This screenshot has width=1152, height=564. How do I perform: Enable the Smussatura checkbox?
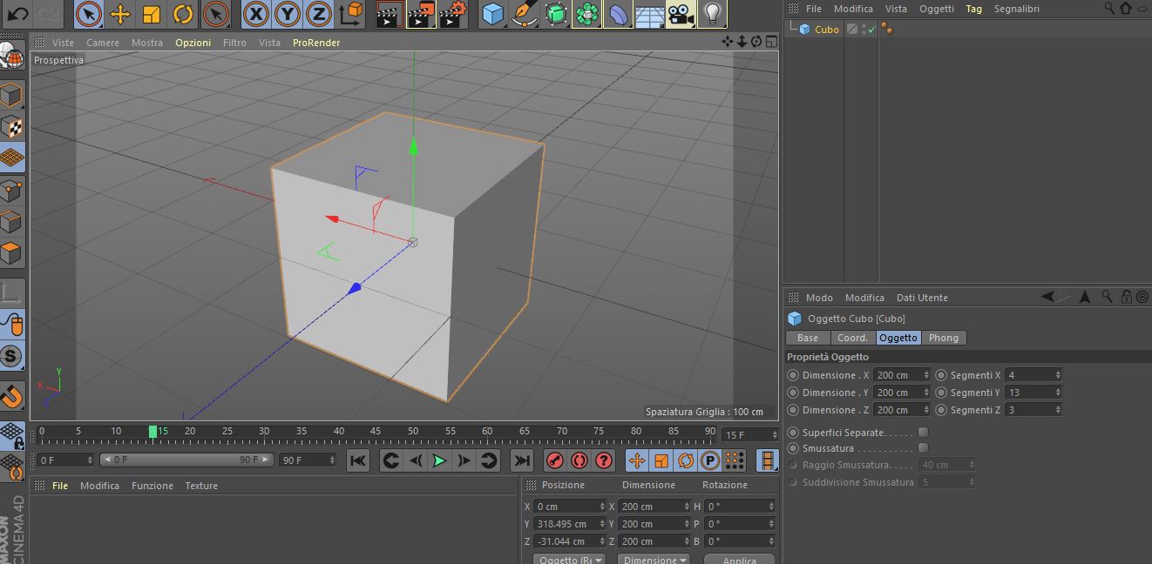coord(924,447)
